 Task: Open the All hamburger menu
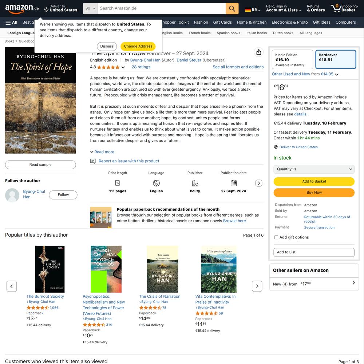pos(11,23)
